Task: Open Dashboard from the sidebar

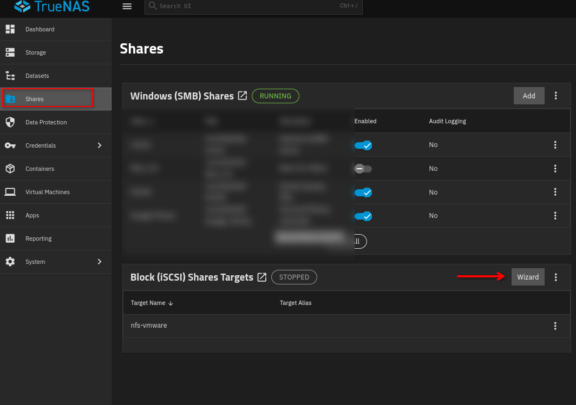Action: point(56,29)
